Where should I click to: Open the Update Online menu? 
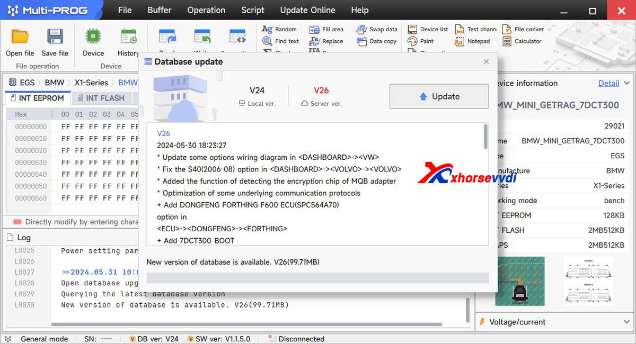pos(308,10)
